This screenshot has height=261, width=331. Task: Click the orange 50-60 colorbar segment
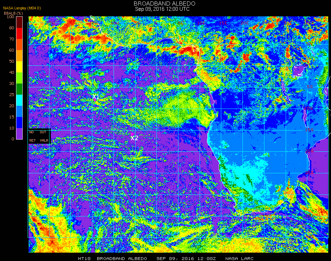click(x=19, y=56)
